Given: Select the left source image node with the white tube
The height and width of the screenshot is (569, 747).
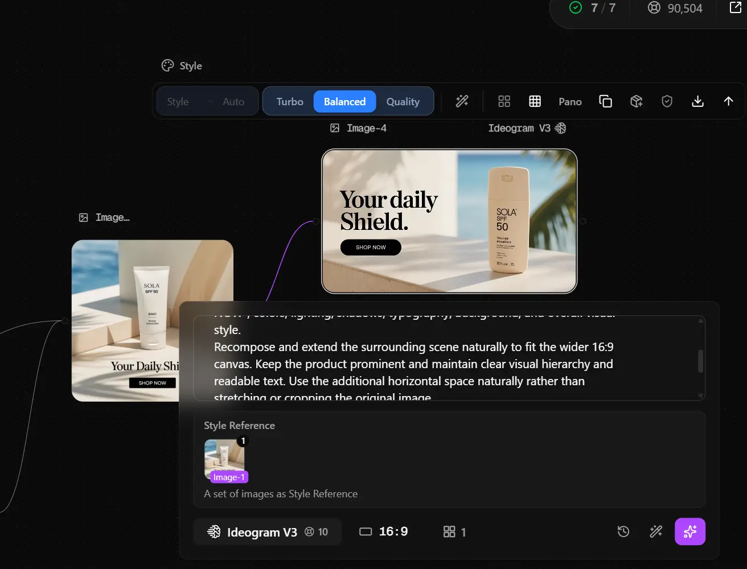Looking at the screenshot, I should pos(152,320).
